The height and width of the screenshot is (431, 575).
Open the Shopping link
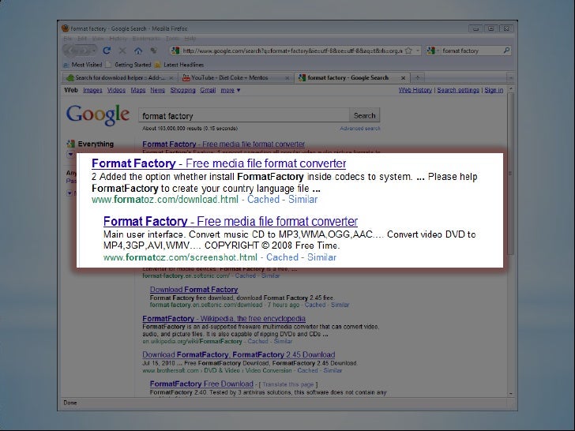182,90
